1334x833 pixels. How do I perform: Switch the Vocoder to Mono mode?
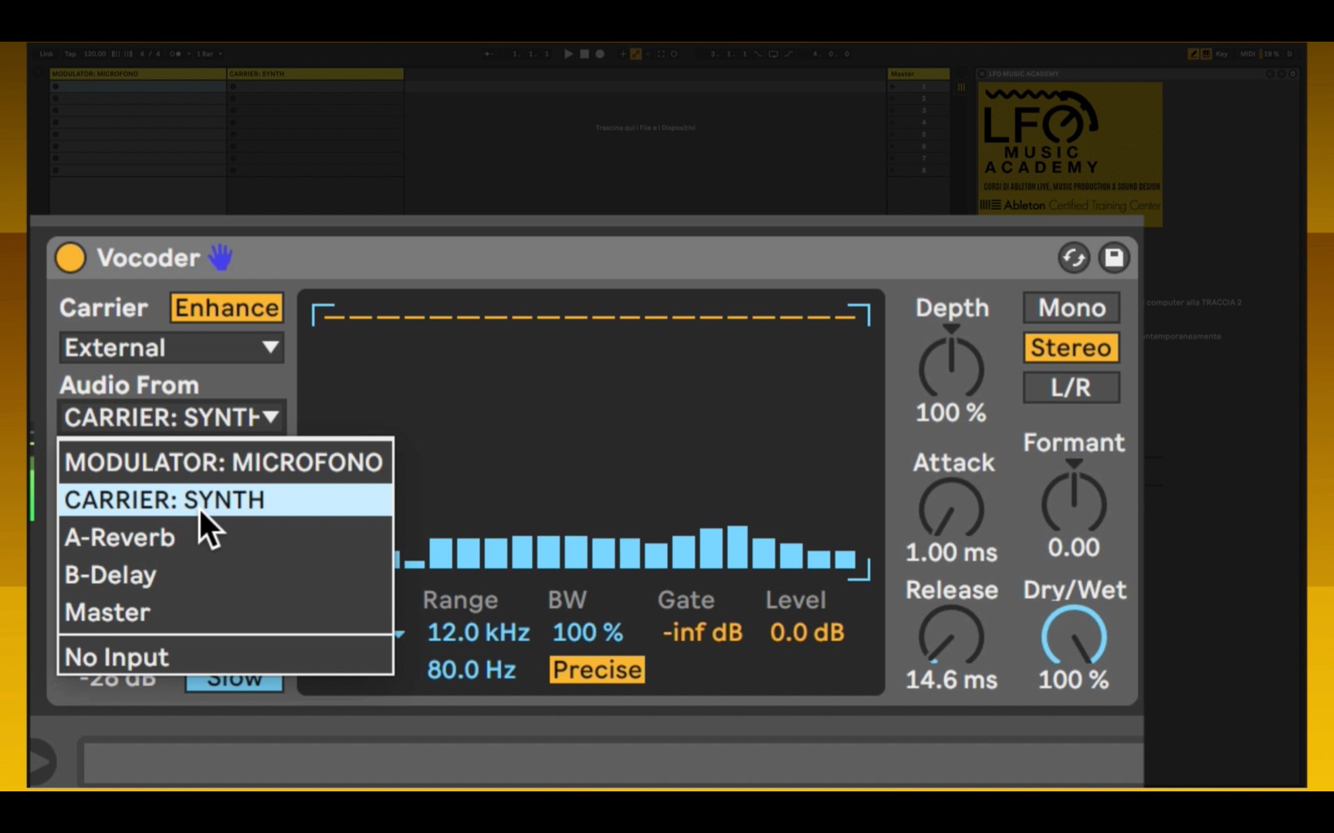point(1071,308)
